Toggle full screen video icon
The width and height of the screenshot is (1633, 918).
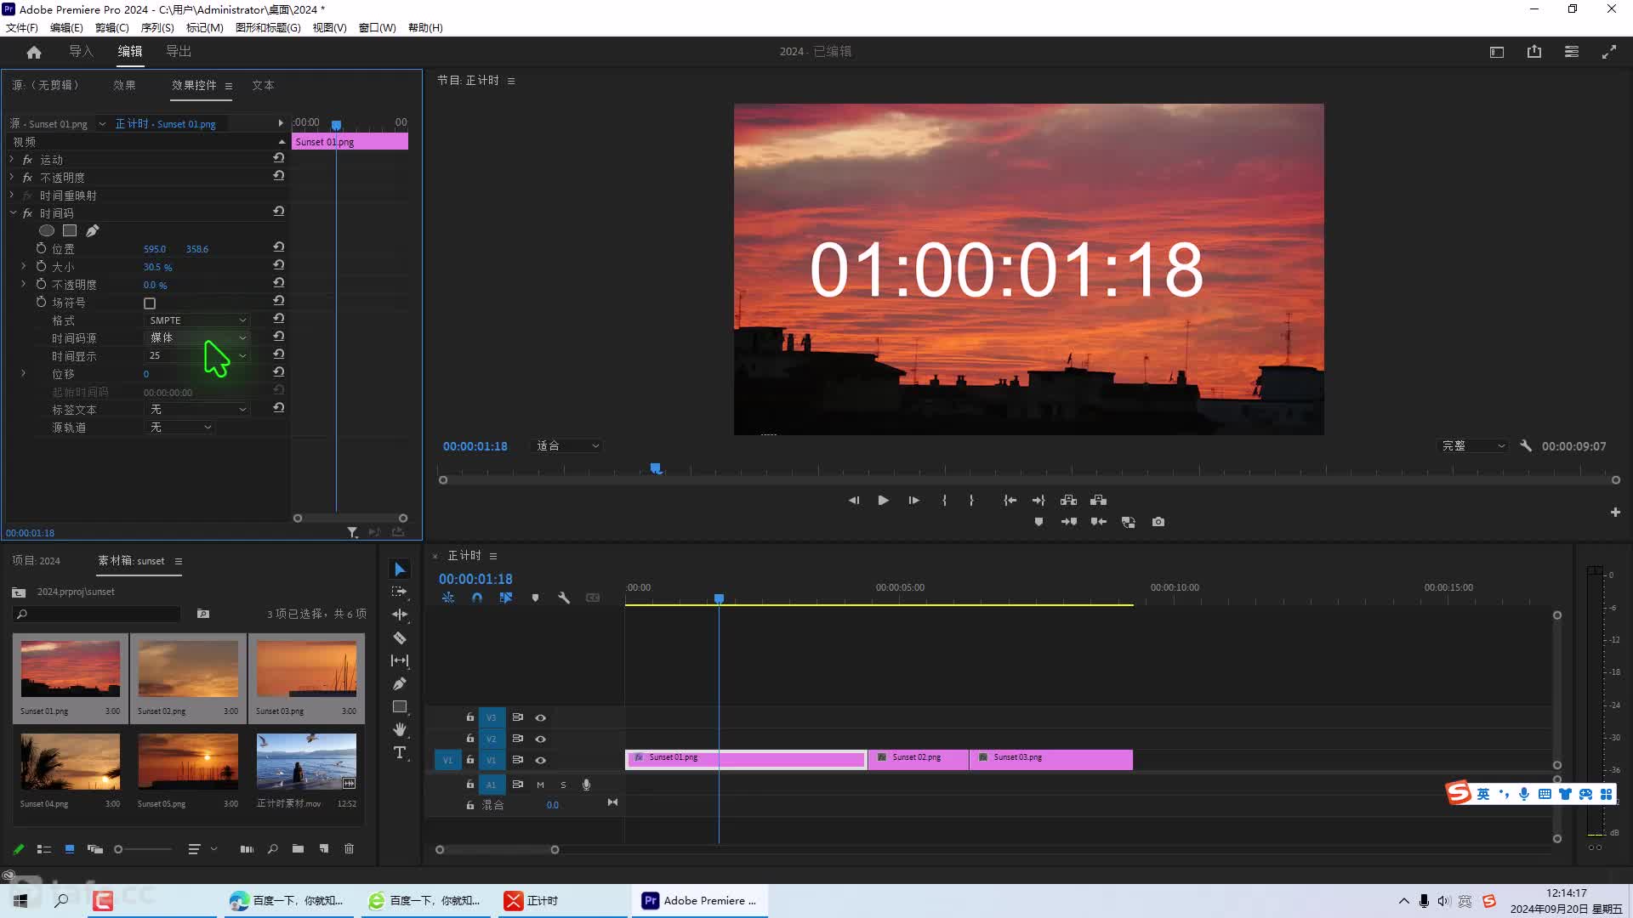(1609, 52)
